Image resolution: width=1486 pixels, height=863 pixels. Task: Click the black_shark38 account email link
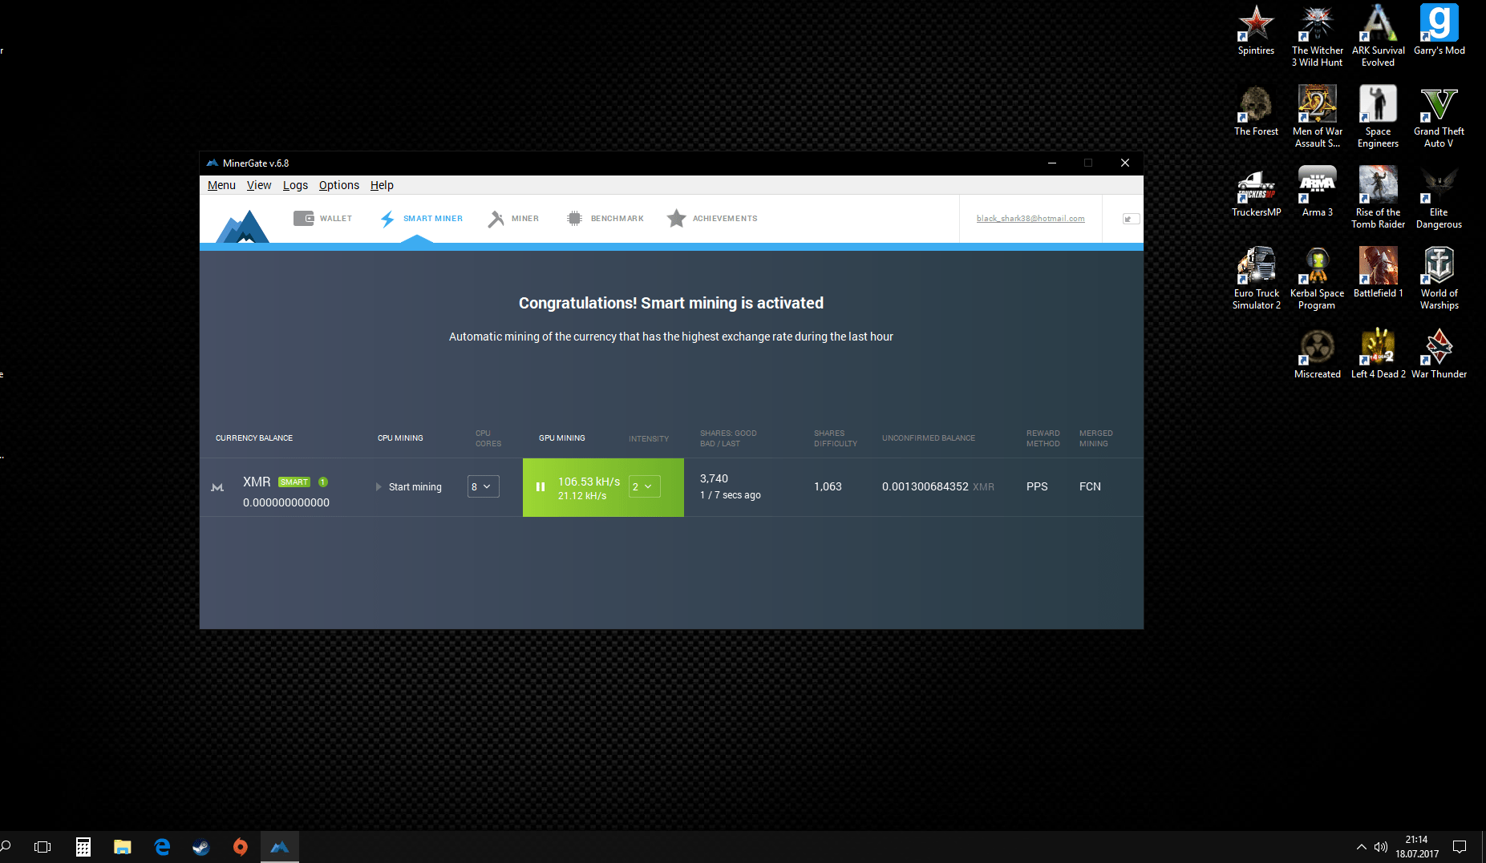[1030, 219]
